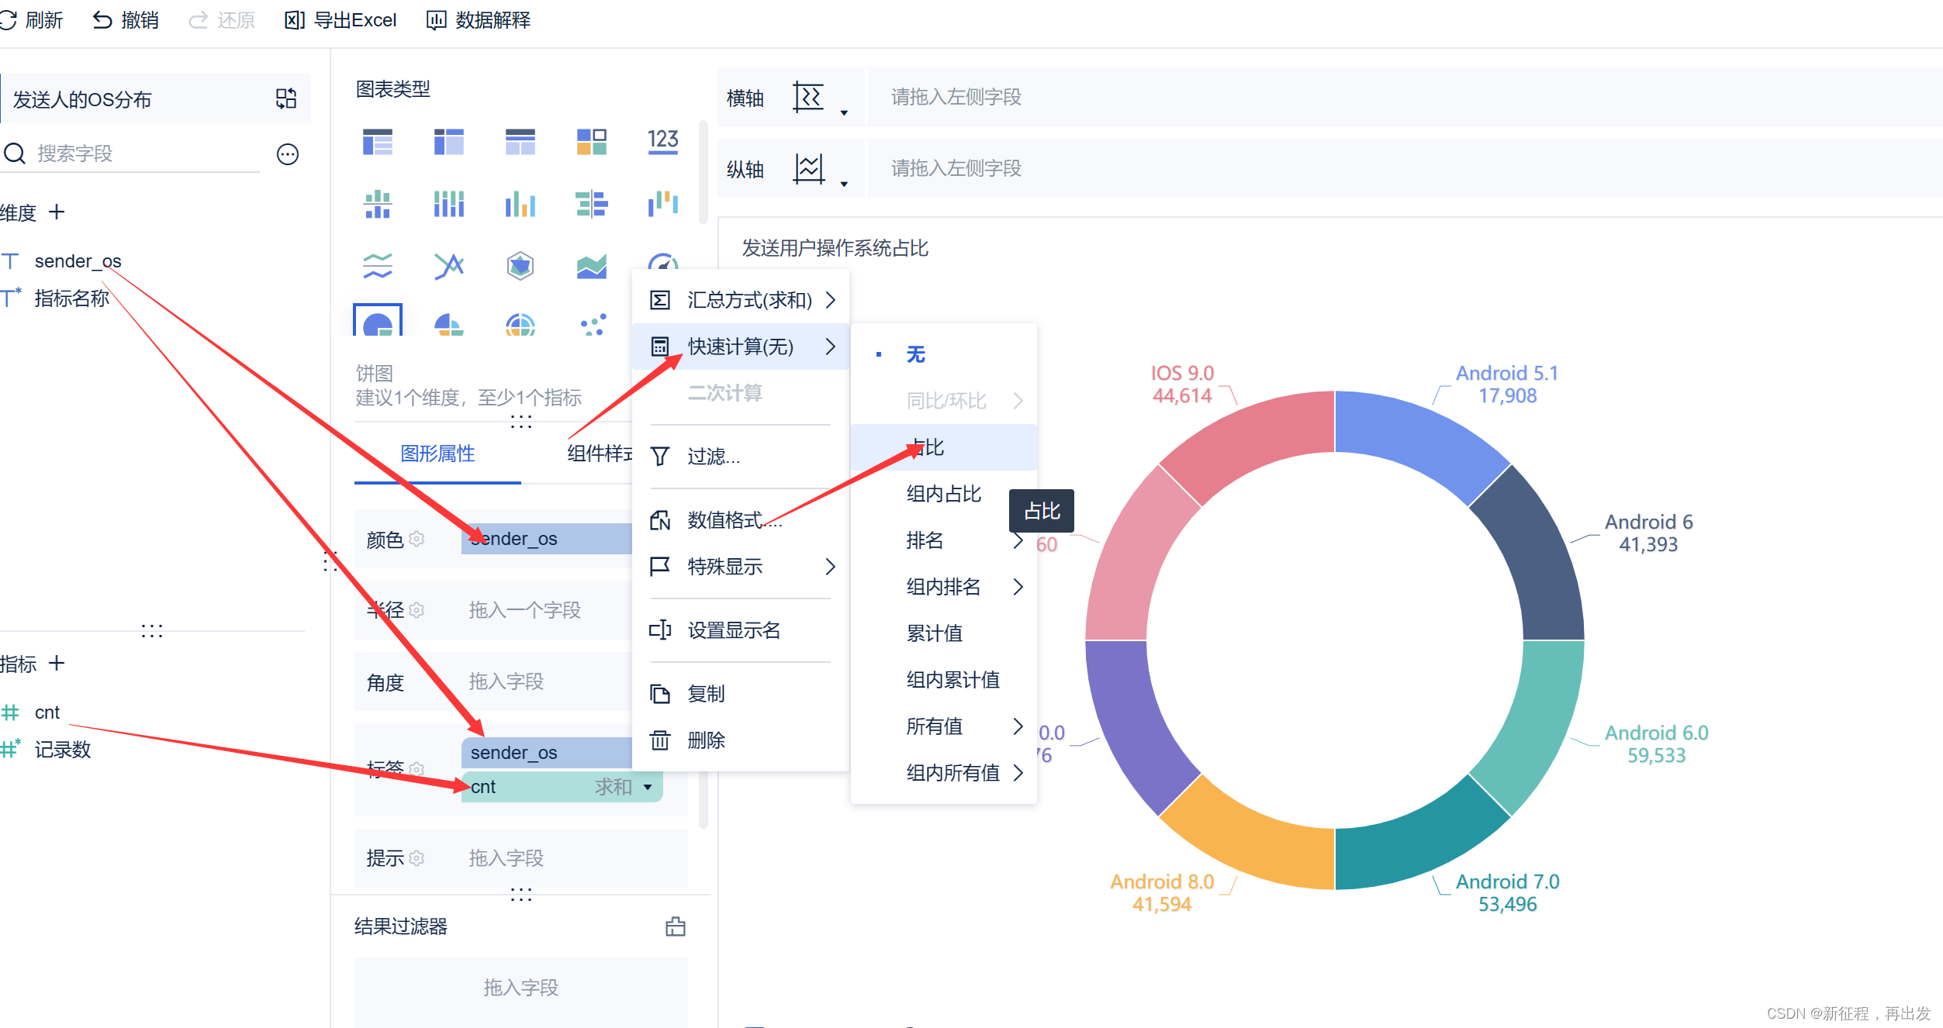Select the stacked column chart type
The height and width of the screenshot is (1028, 1943).
pyautogui.click(x=449, y=204)
